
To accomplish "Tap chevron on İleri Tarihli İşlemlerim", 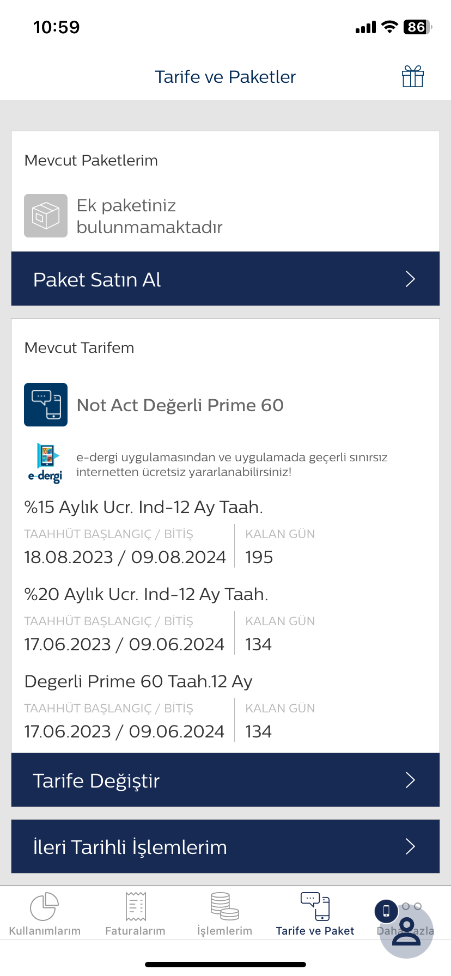I will [x=411, y=846].
